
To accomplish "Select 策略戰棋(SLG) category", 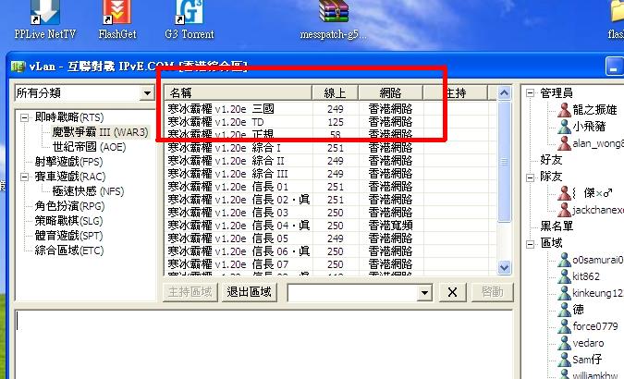I will coord(68,221).
